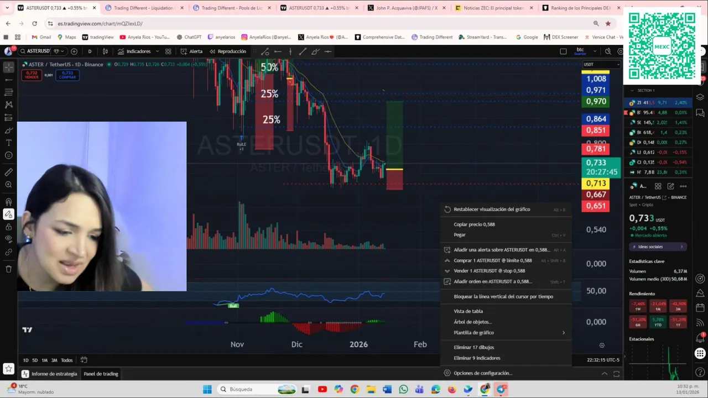Image resolution: width=708 pixels, height=398 pixels.
Task: Toggle hide all drawings eye icon
Action: point(9,239)
